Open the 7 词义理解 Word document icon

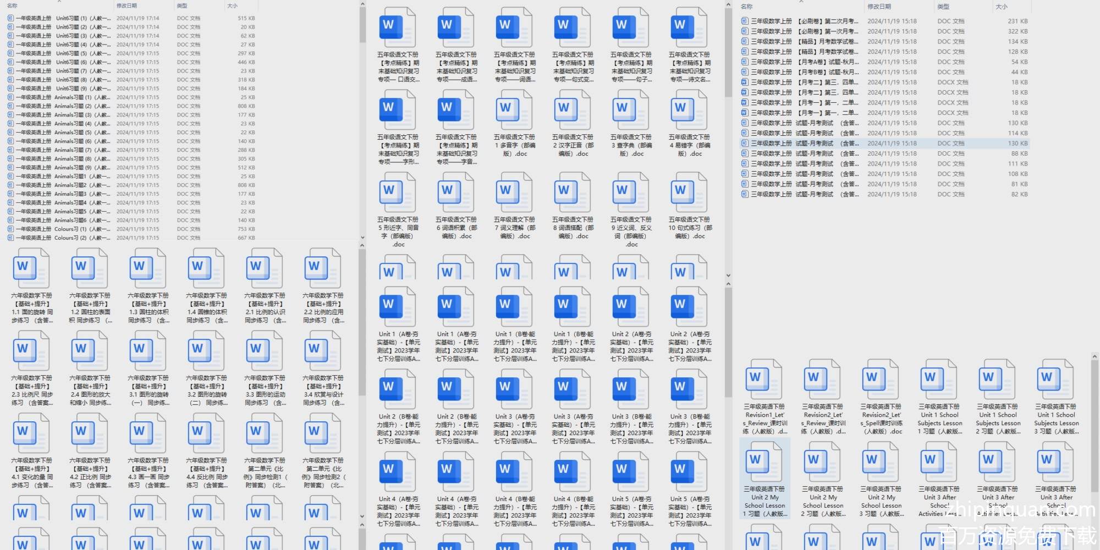[514, 193]
